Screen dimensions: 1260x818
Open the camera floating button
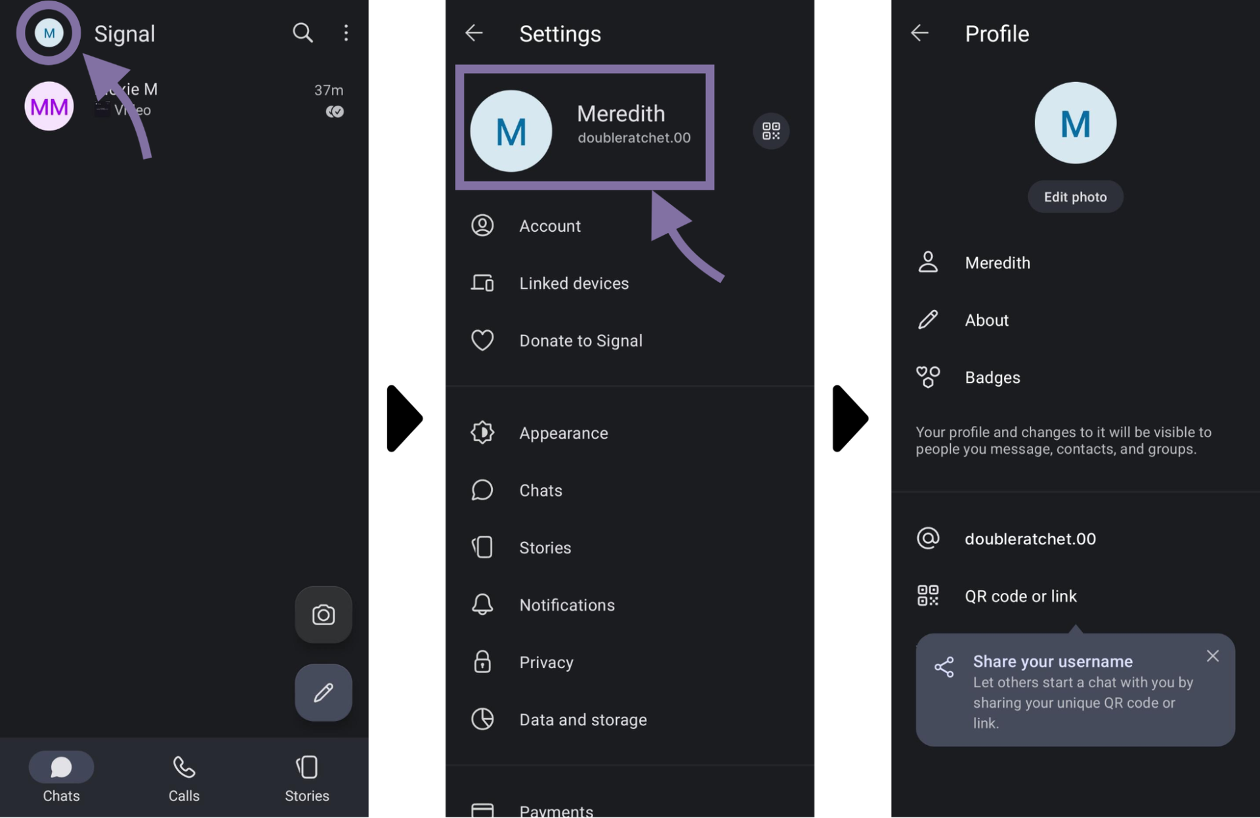tap(323, 614)
